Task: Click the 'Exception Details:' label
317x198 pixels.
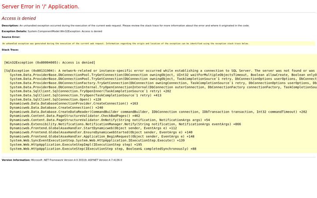Action: [14, 31]
